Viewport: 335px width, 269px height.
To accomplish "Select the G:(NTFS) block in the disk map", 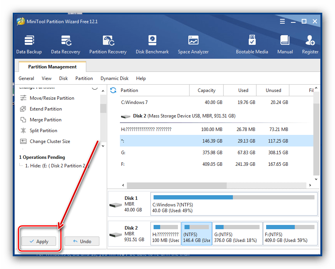I will coord(237,233).
